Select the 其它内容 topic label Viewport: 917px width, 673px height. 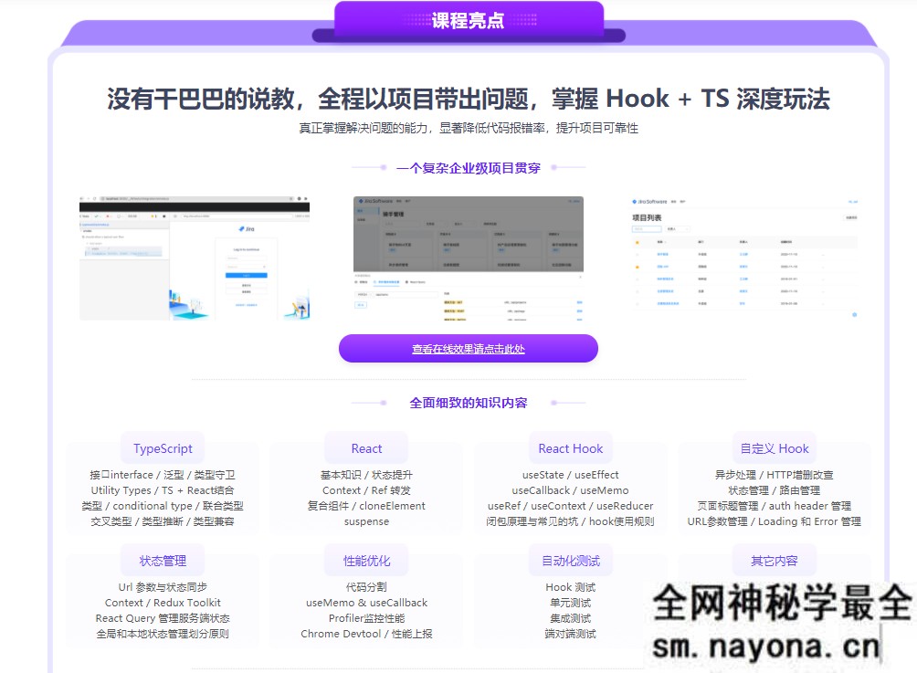(x=775, y=561)
